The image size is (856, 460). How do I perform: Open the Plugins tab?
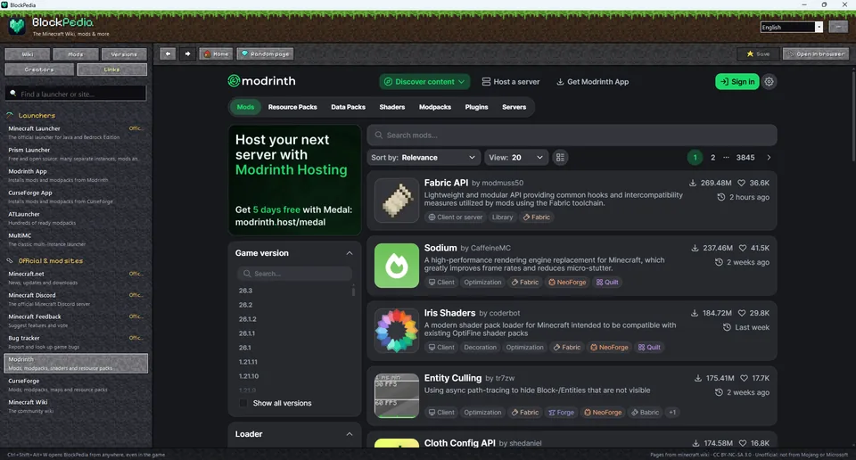[476, 107]
